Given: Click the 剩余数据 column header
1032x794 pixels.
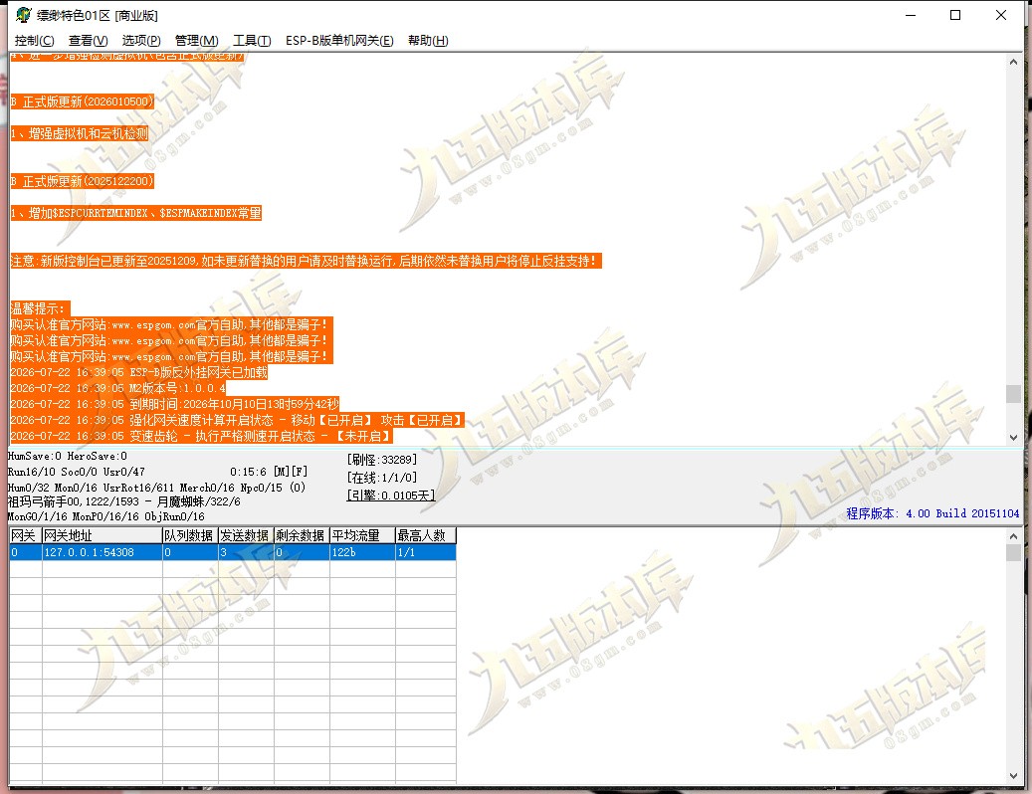Looking at the screenshot, I should pos(302,535).
